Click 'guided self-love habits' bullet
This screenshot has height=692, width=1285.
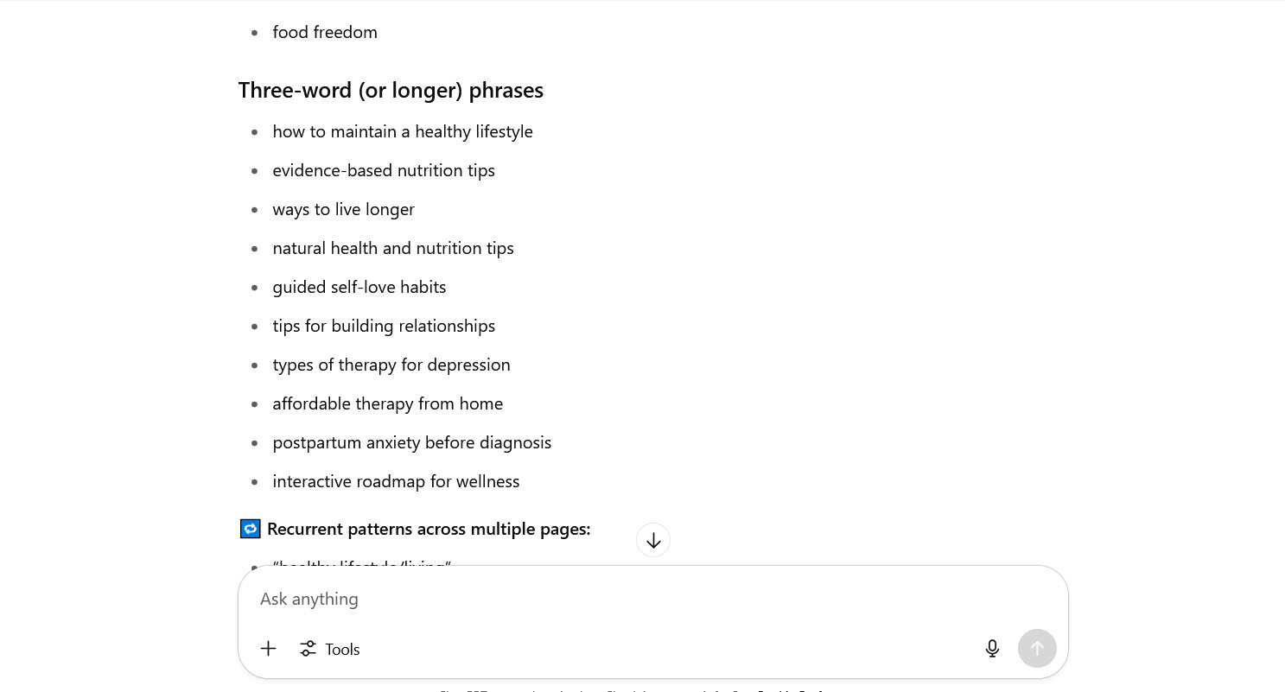(x=359, y=288)
